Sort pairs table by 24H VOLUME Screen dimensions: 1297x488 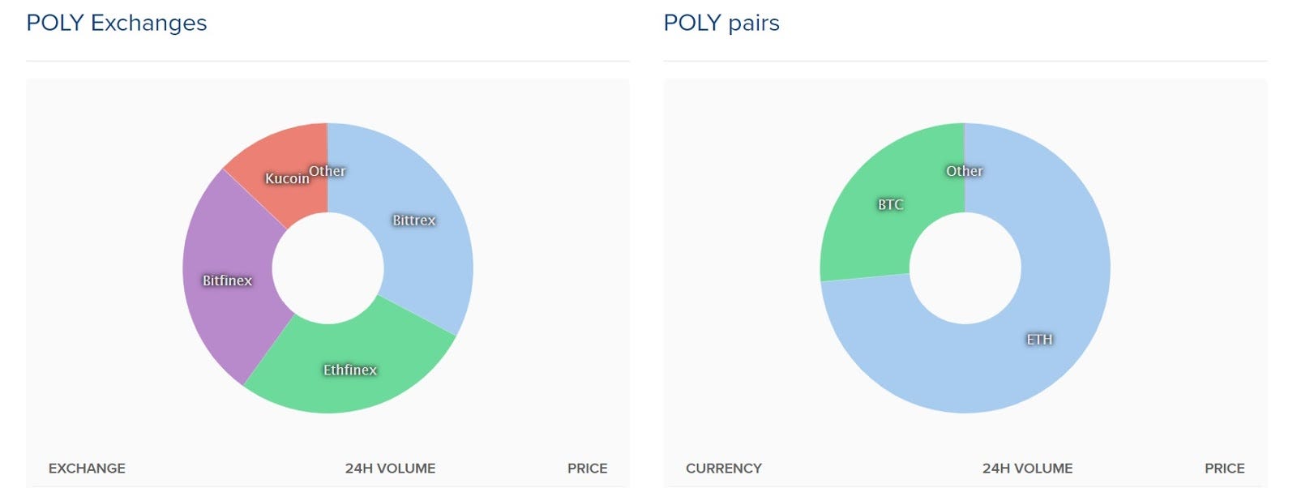[x=1027, y=469]
